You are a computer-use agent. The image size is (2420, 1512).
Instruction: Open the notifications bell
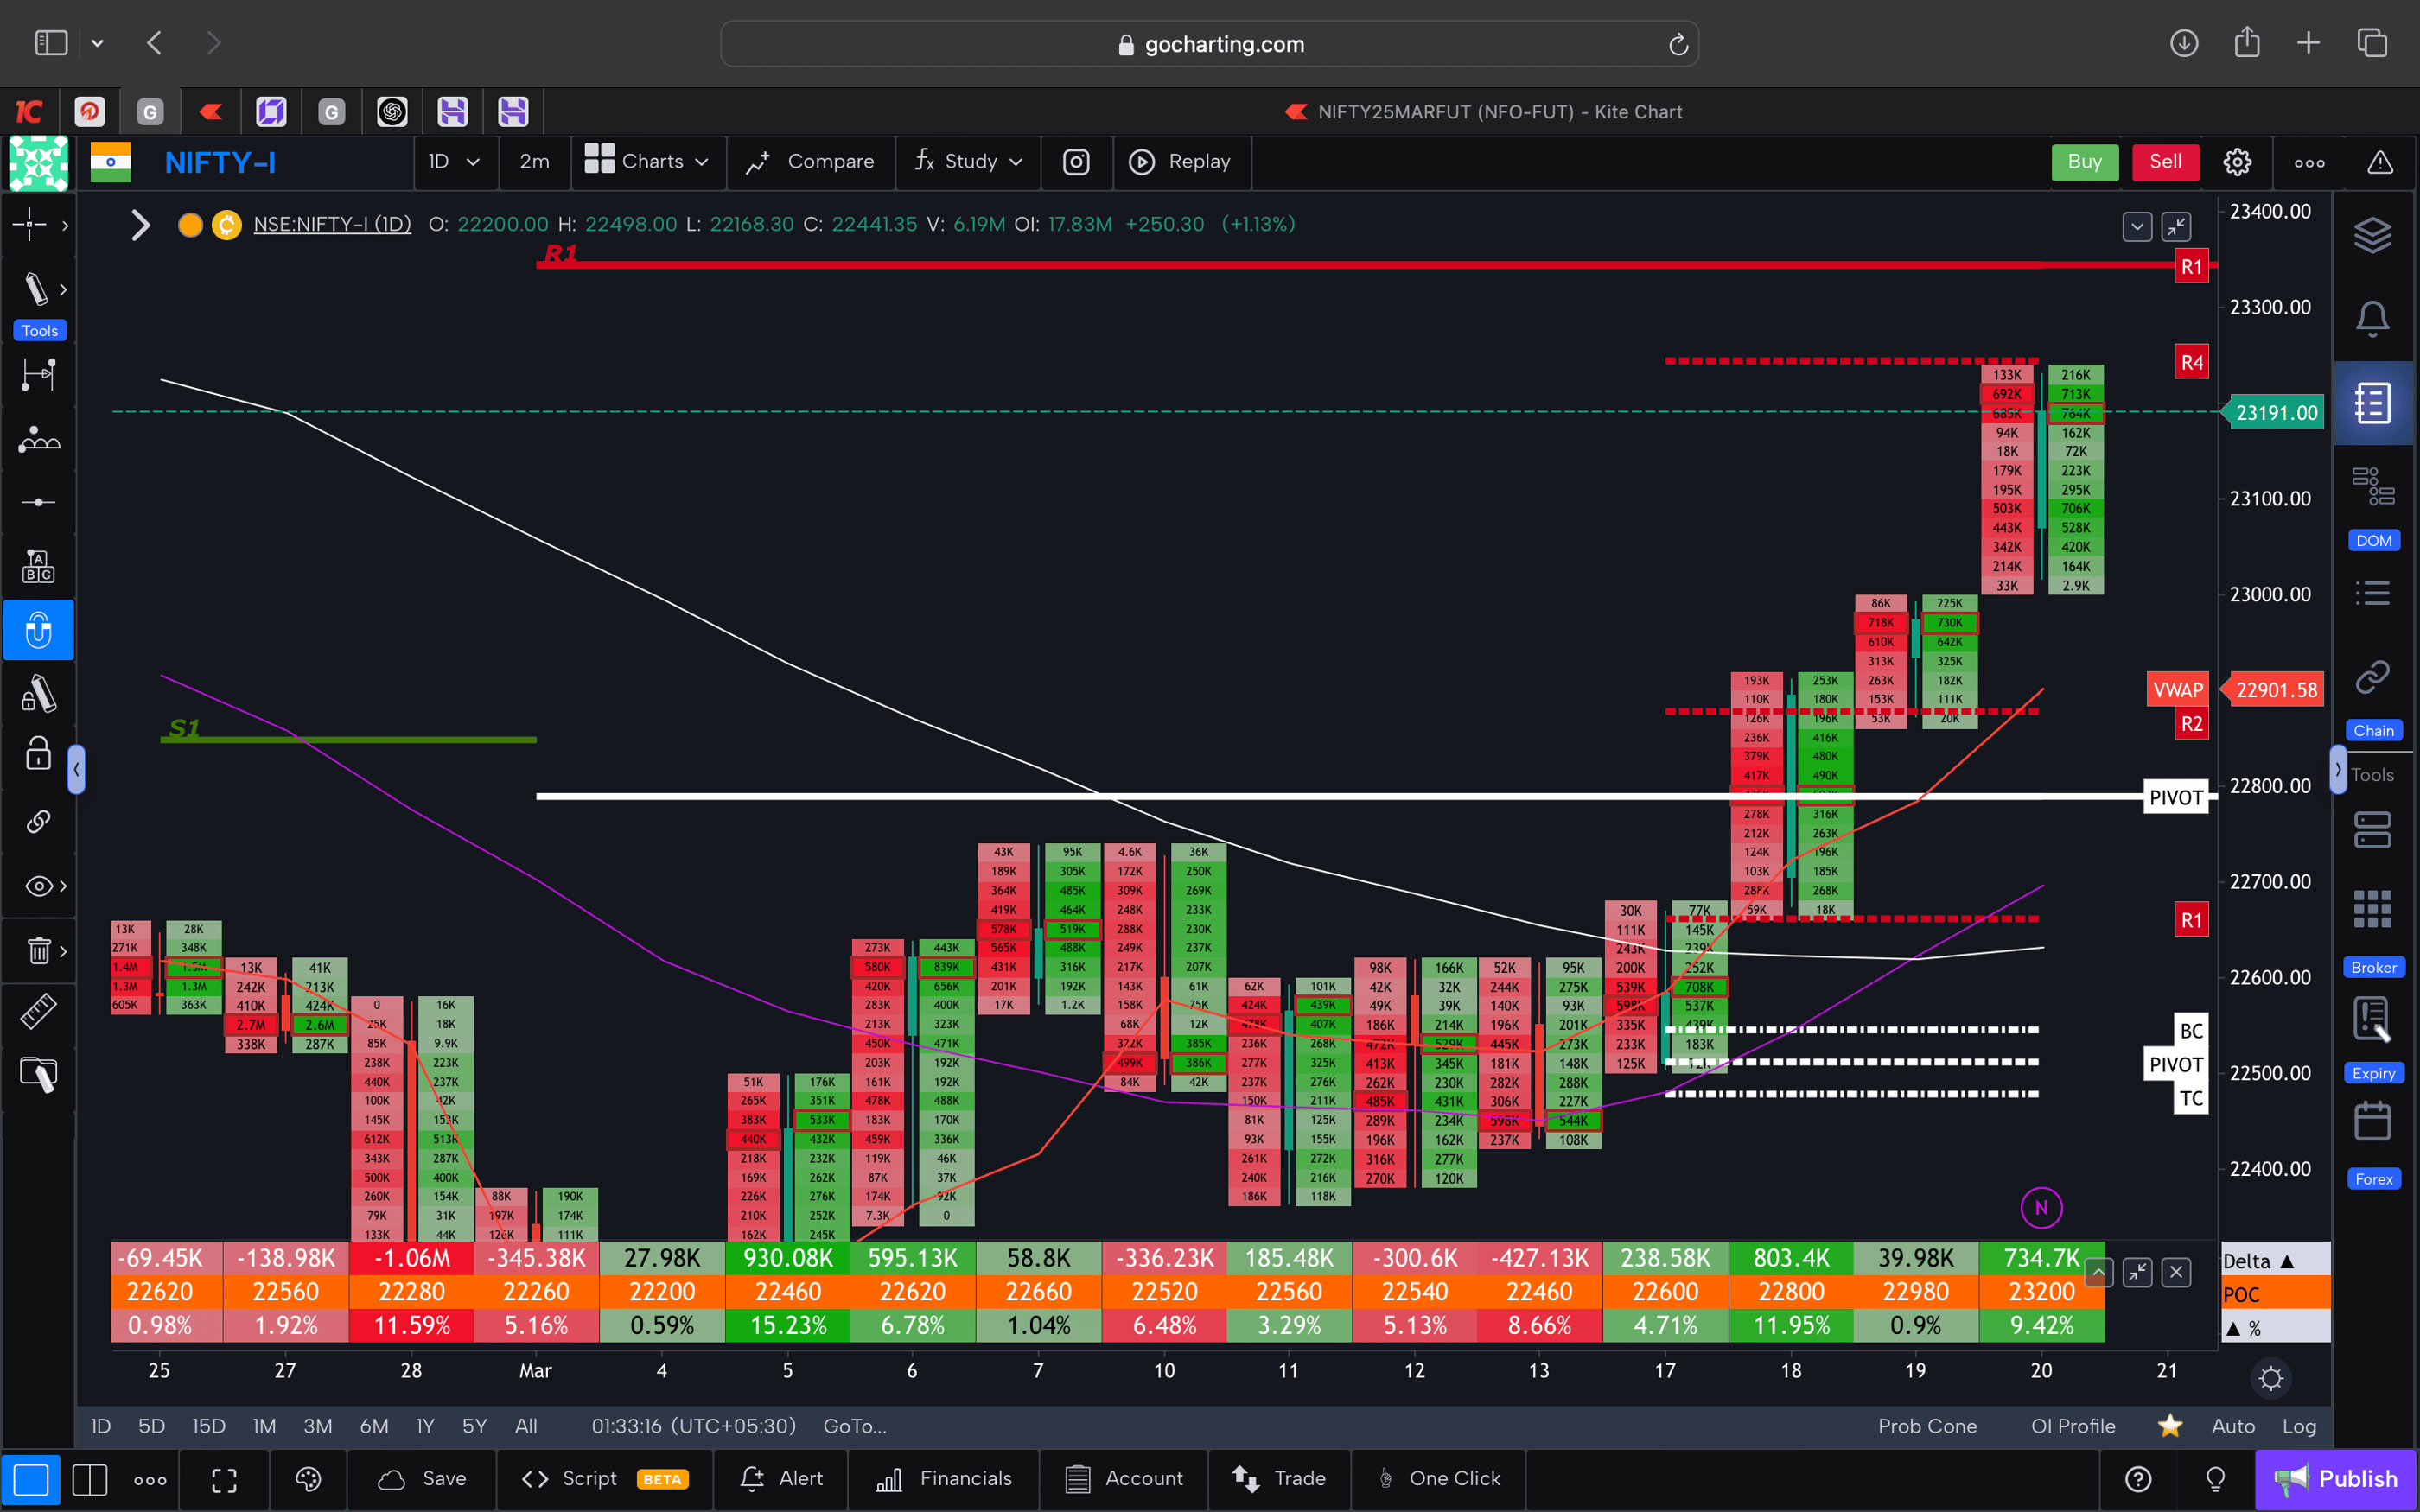[x=2374, y=317]
